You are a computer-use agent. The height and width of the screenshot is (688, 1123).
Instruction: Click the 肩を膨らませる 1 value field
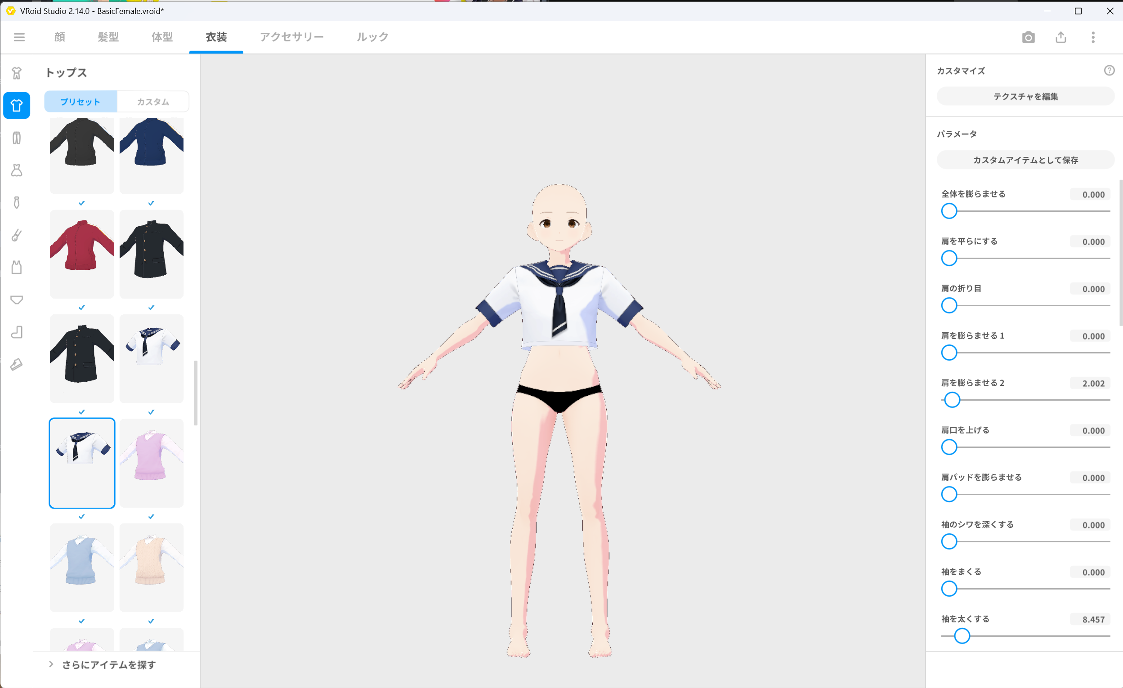tap(1090, 336)
